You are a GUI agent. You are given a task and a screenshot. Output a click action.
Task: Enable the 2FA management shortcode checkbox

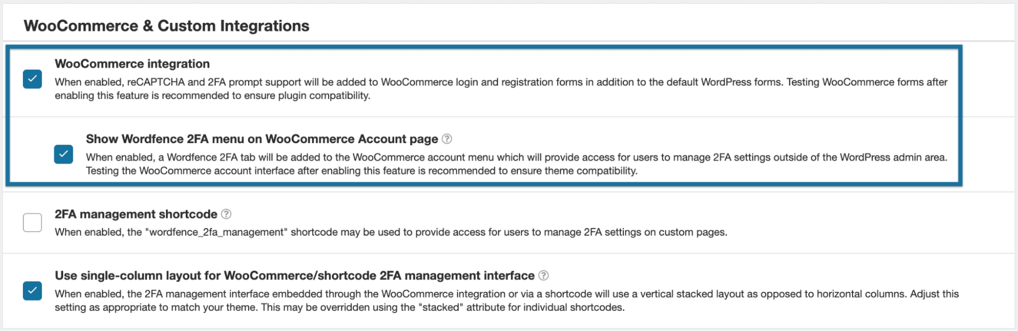[33, 223]
